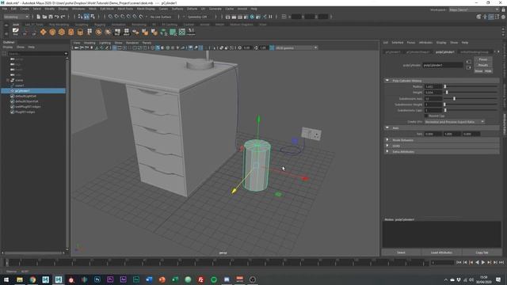The width and height of the screenshot is (507, 285).
Task: Click the first shelf icon under the desk tab
Action: pos(15,32)
